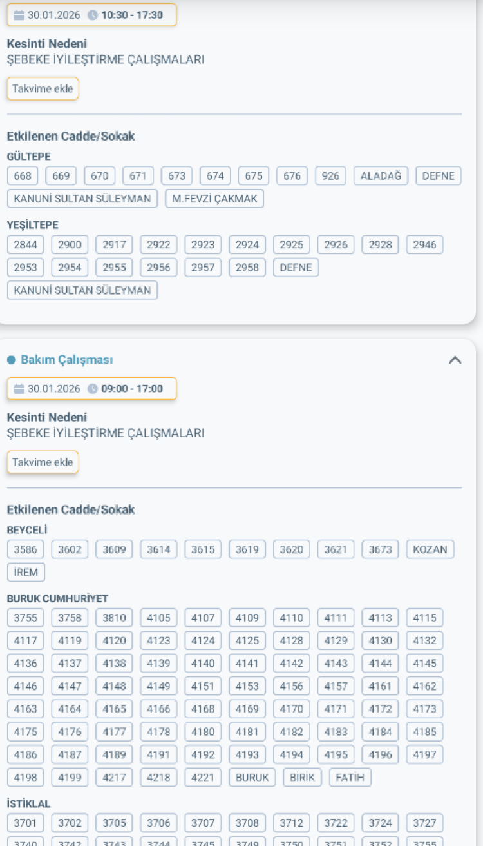The image size is (483, 846).
Task: Select the ALADAĞ street chip in Gültepe
Action: pos(381,176)
